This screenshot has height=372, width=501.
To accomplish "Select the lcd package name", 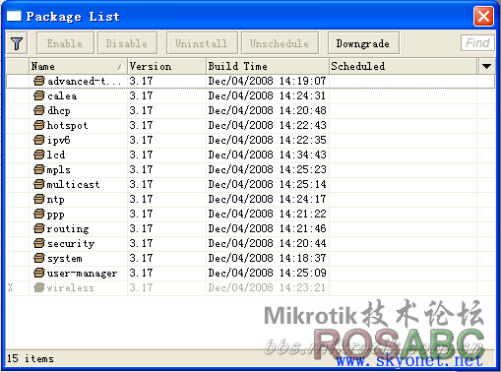I will coord(56,155).
